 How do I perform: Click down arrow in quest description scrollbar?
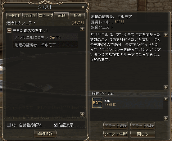click(166, 87)
